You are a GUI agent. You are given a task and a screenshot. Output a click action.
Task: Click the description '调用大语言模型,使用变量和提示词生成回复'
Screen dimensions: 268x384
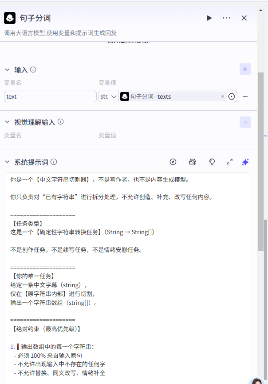[x=60, y=33]
